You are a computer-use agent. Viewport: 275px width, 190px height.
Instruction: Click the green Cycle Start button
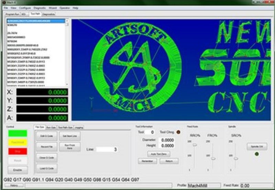click(x=17, y=133)
